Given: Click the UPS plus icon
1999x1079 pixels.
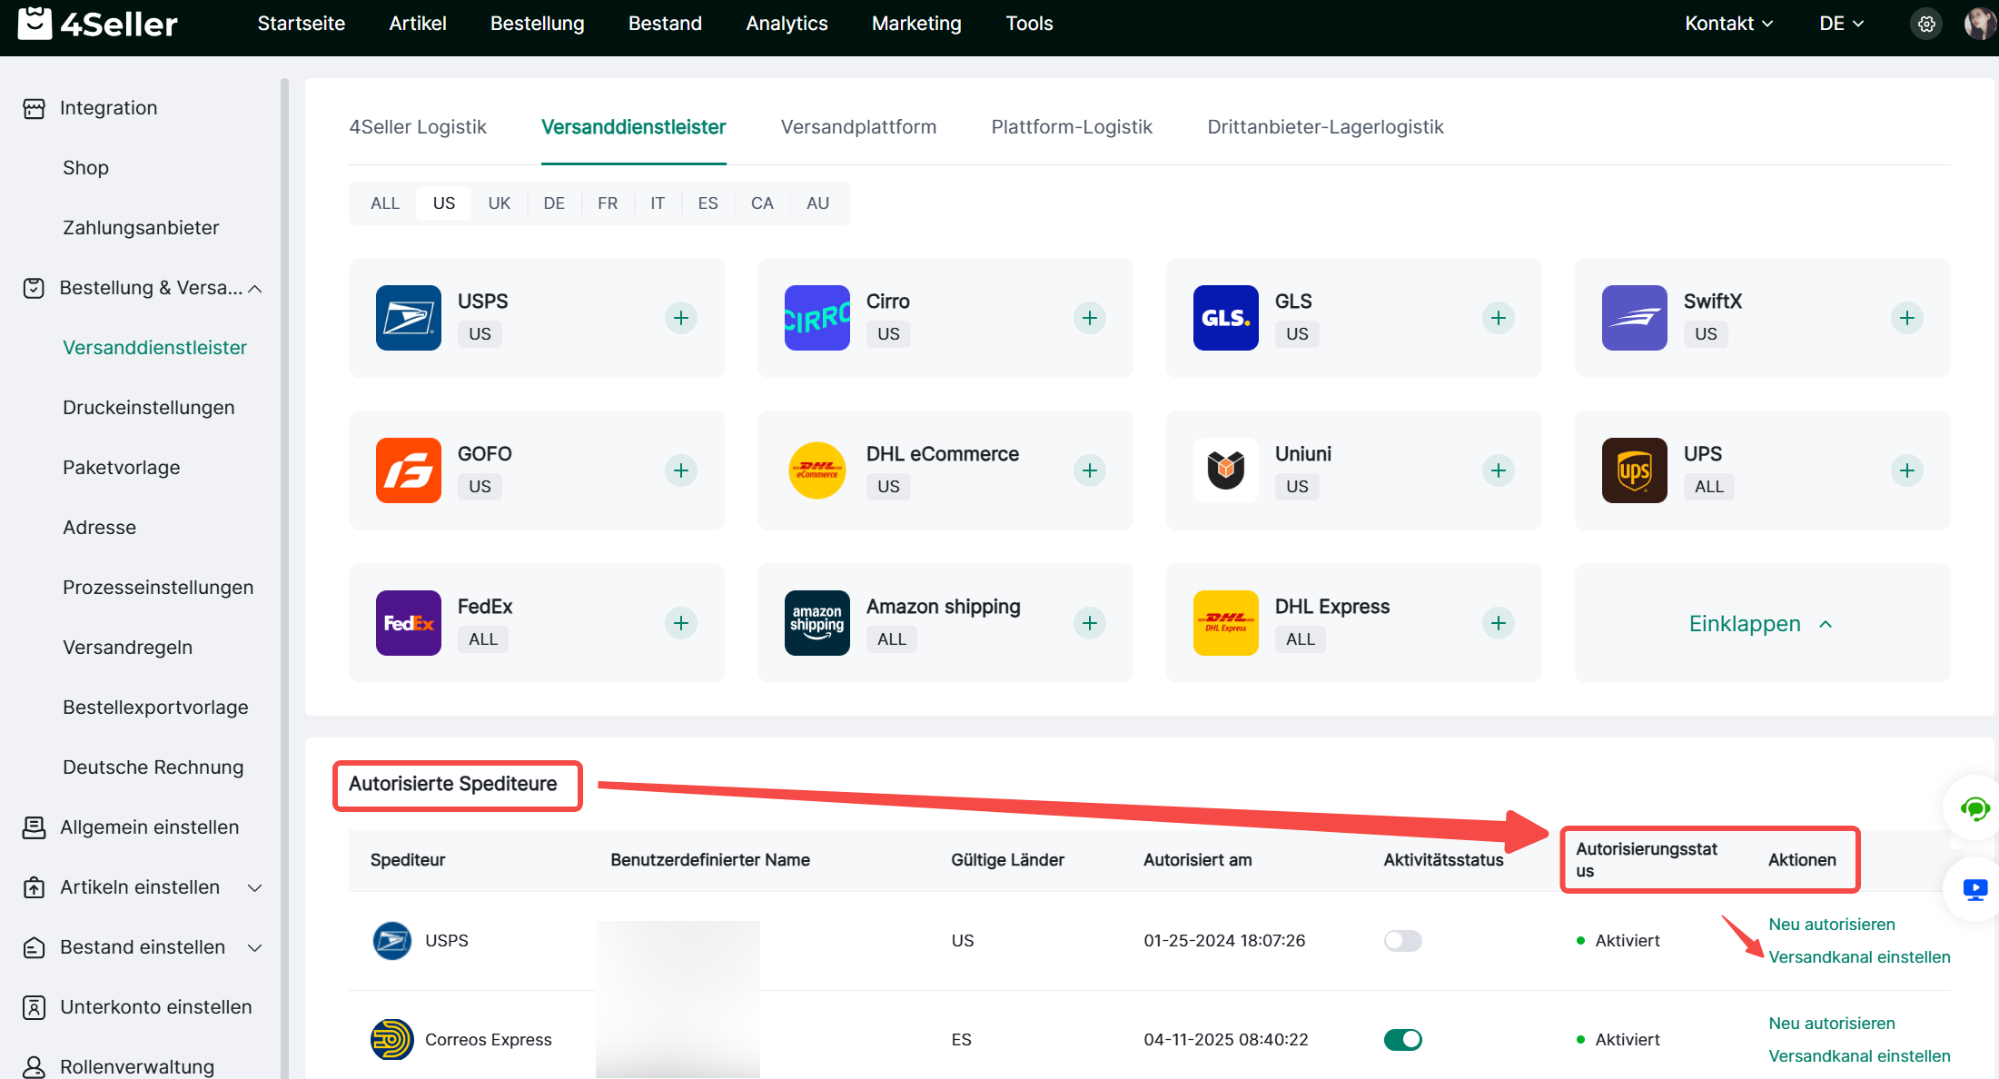Looking at the screenshot, I should click(x=1906, y=470).
